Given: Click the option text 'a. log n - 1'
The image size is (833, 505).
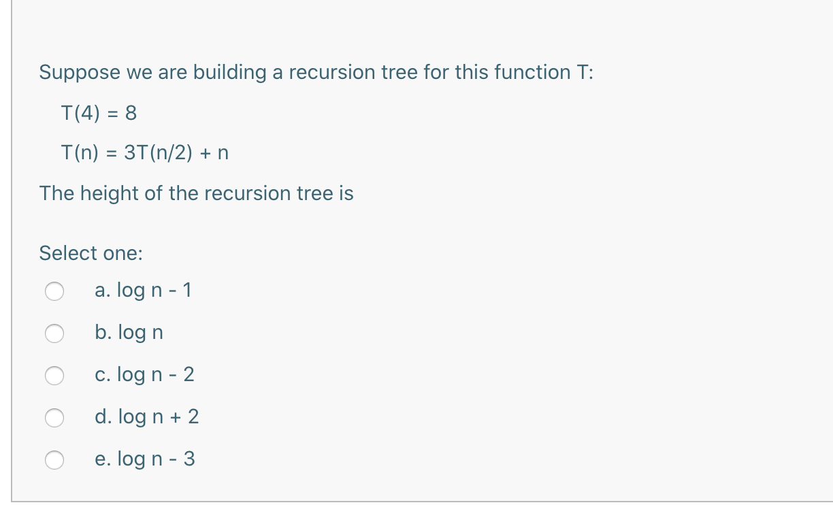Looking at the screenshot, I should pos(142,290).
